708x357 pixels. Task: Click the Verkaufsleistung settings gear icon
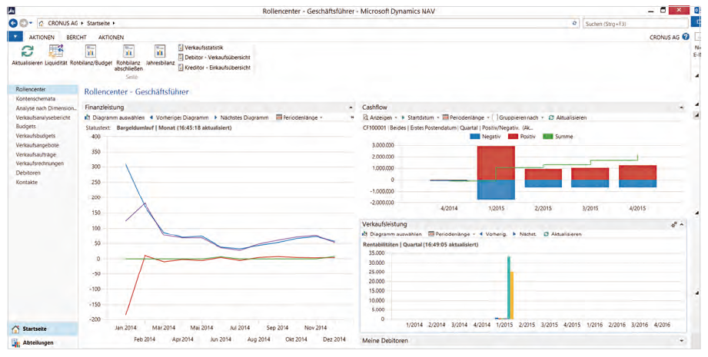(673, 224)
